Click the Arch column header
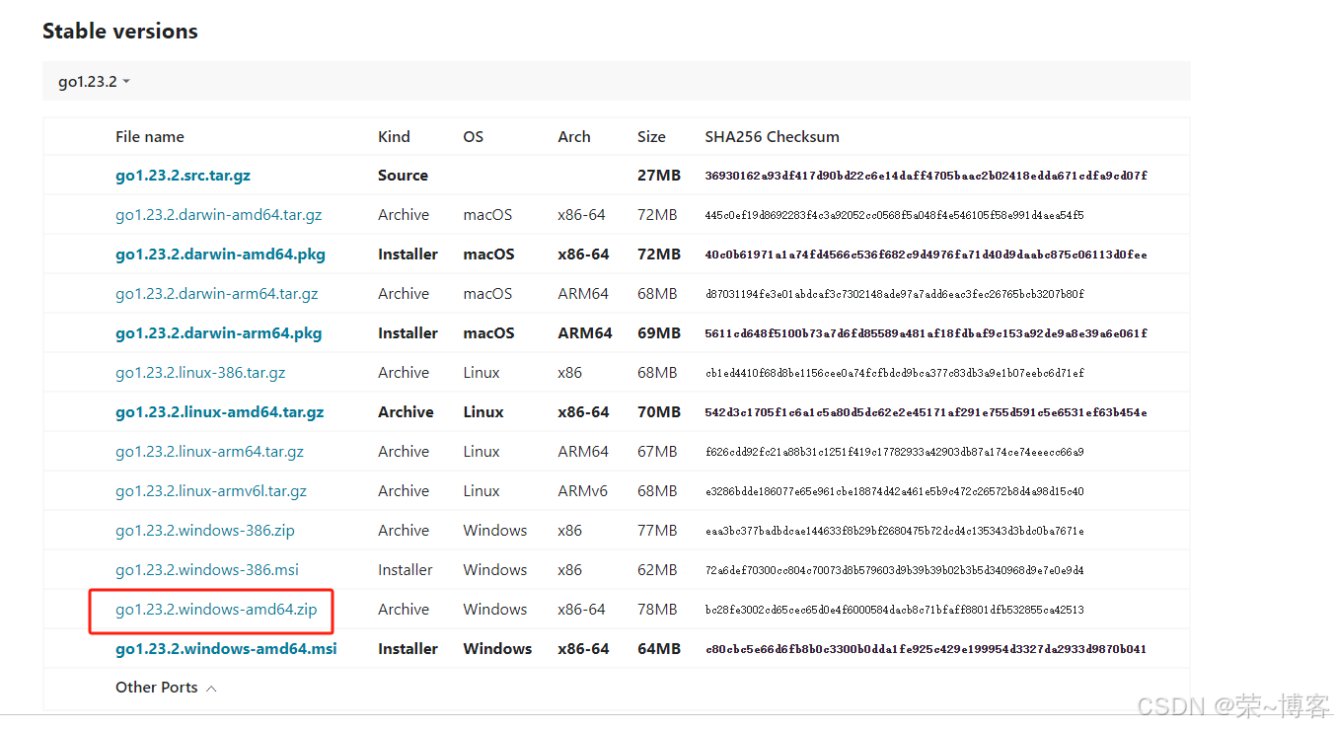The image size is (1334, 729). [574, 137]
